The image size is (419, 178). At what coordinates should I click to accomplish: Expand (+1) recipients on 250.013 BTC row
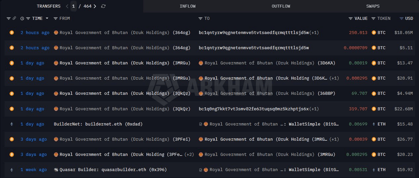[314, 33]
